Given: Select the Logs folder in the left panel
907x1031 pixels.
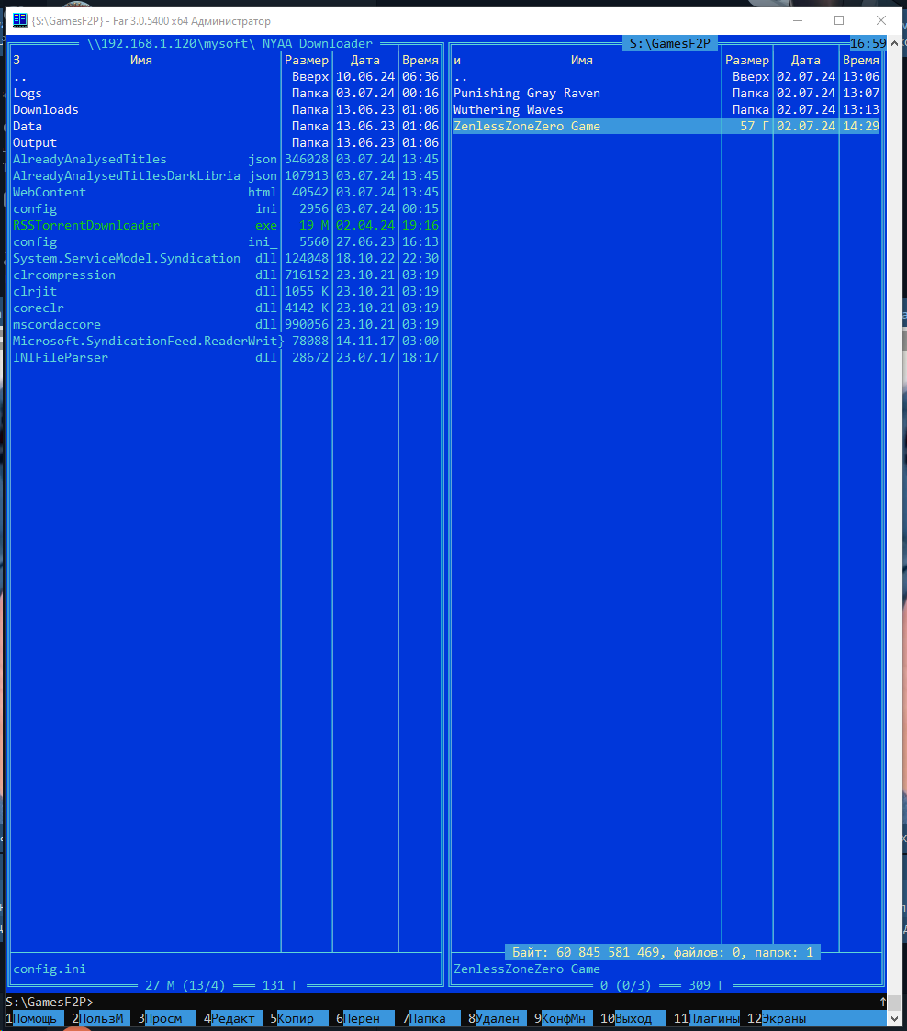Looking at the screenshot, I should pos(226,94).
